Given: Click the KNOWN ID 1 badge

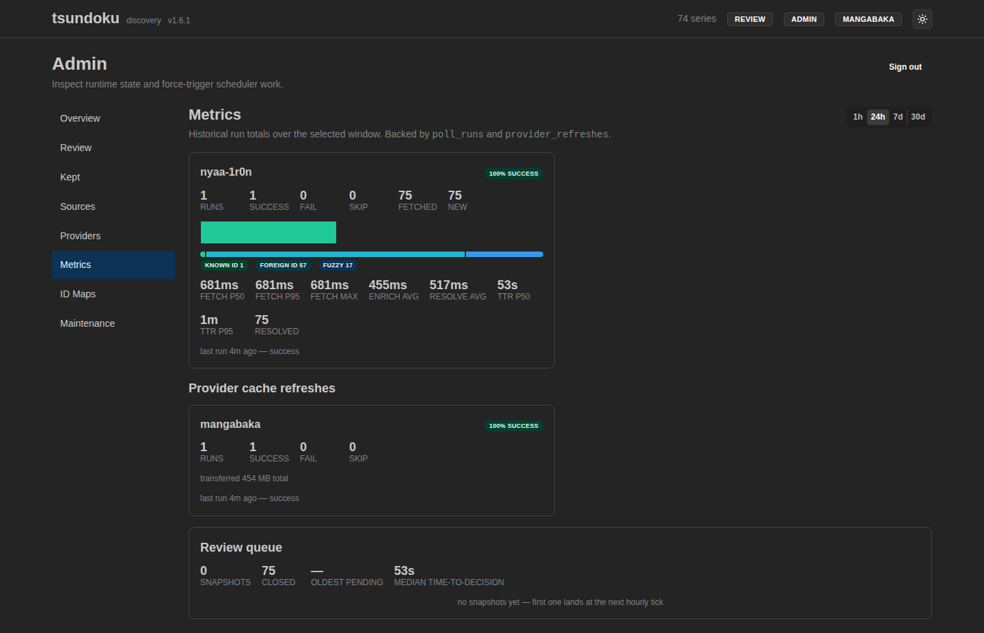Looking at the screenshot, I should [224, 265].
